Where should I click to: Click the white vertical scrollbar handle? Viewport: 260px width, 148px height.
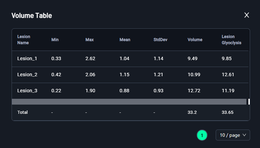coord(249,102)
